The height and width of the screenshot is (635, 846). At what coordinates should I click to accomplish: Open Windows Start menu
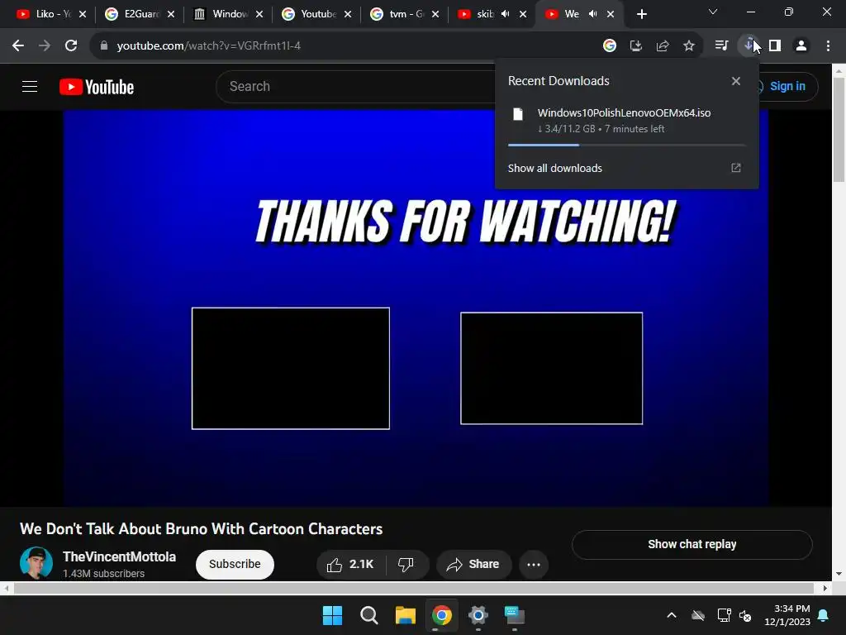(332, 615)
